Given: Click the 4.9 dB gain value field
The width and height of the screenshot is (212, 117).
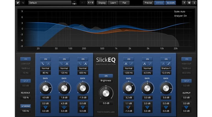Looking at the screenshot, I should click(45, 97).
